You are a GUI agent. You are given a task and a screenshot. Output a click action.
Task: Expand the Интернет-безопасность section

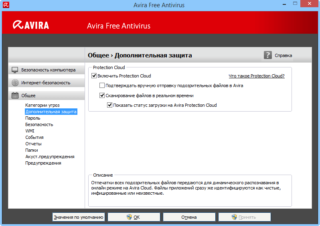click(x=47, y=83)
